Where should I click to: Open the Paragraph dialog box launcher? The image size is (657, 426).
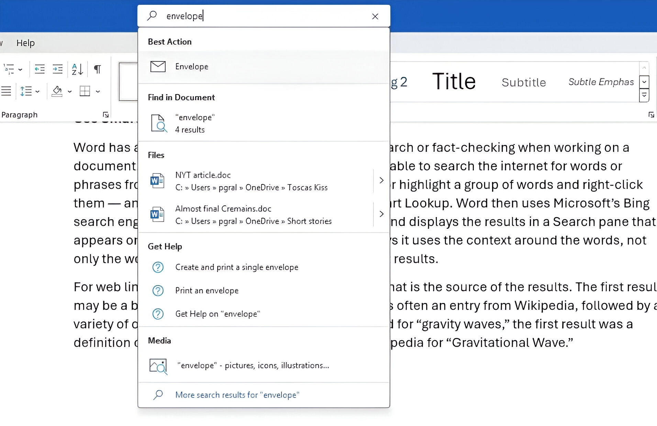coord(106,114)
